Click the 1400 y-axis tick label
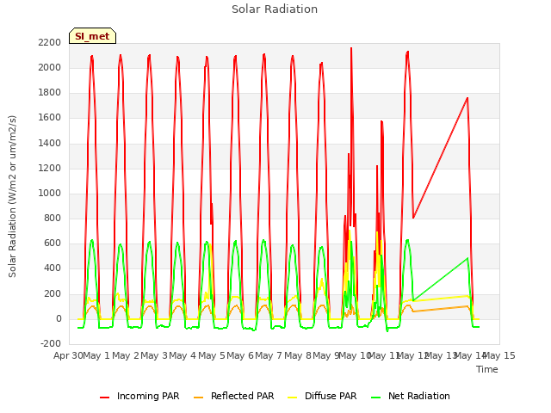The width and height of the screenshot is (551, 413). [x=50, y=143]
